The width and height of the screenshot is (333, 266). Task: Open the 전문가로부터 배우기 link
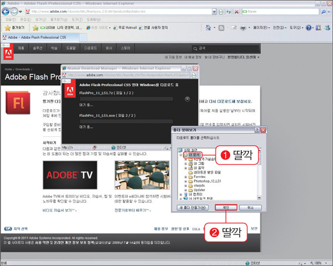(133, 211)
